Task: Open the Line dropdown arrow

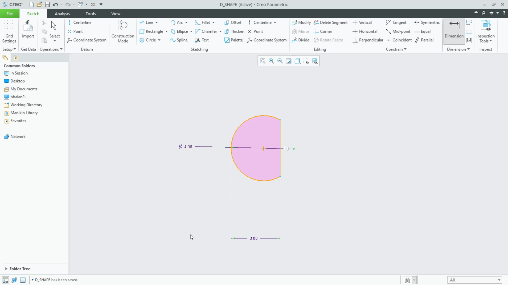Action: pyautogui.click(x=157, y=22)
